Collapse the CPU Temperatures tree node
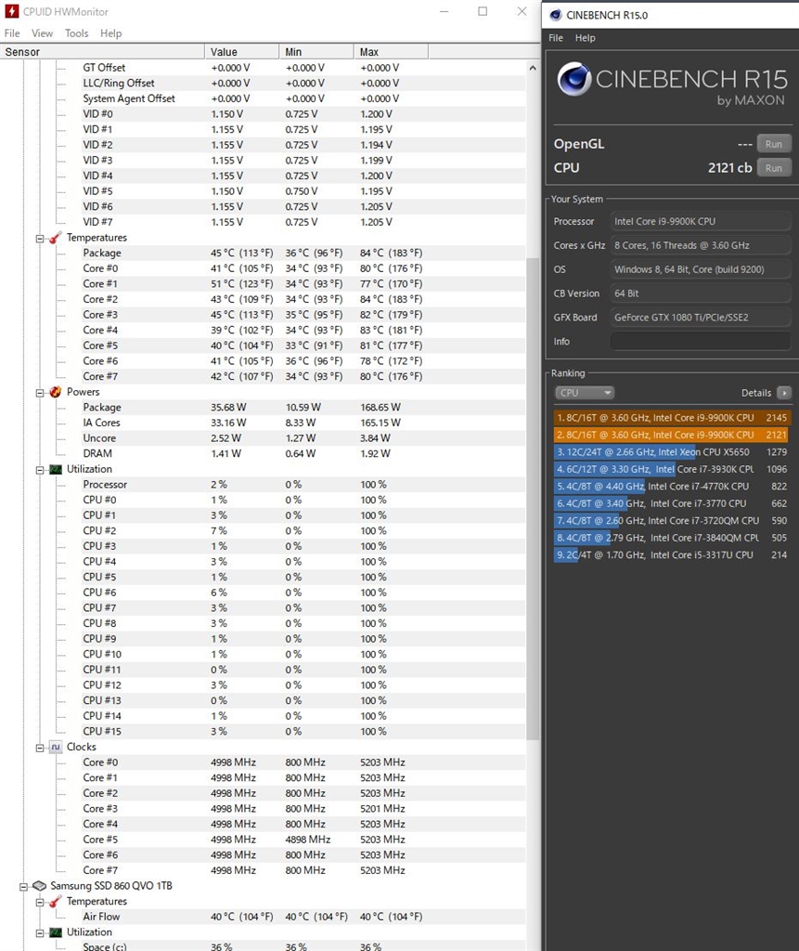The height and width of the screenshot is (951, 799). pyautogui.click(x=40, y=239)
